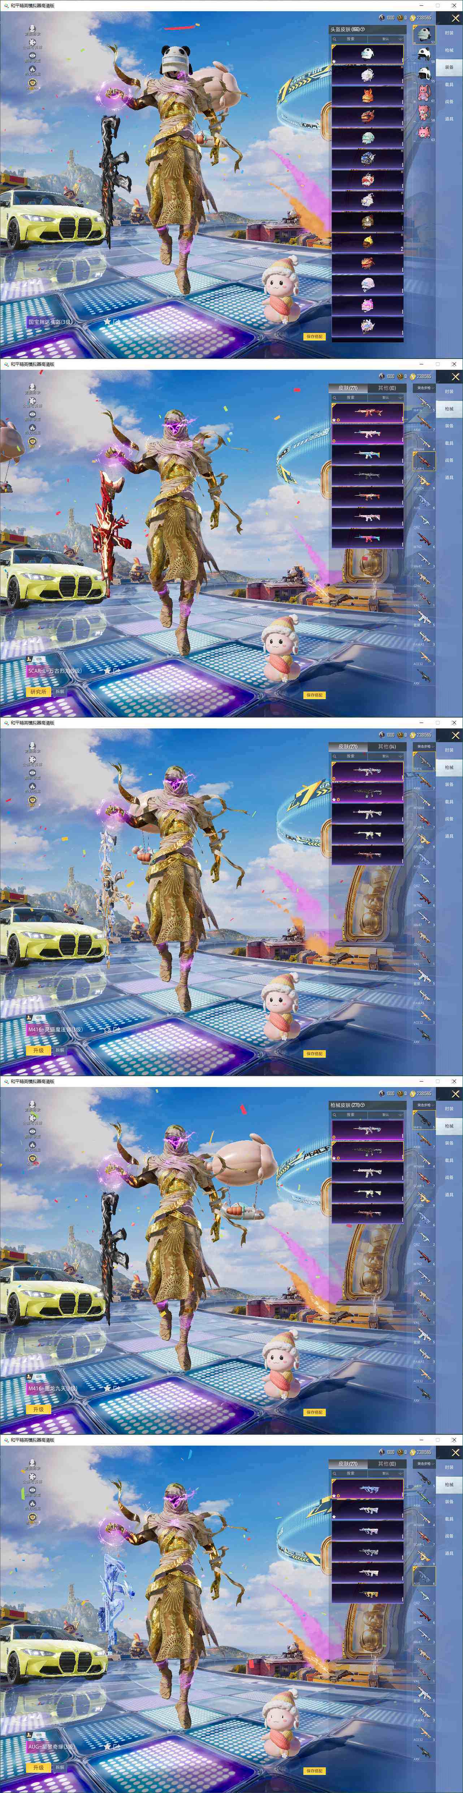The height and width of the screenshot is (1793, 463).
Task: Switch to 枪械 tab in helmet skin window
Action: pyautogui.click(x=449, y=50)
